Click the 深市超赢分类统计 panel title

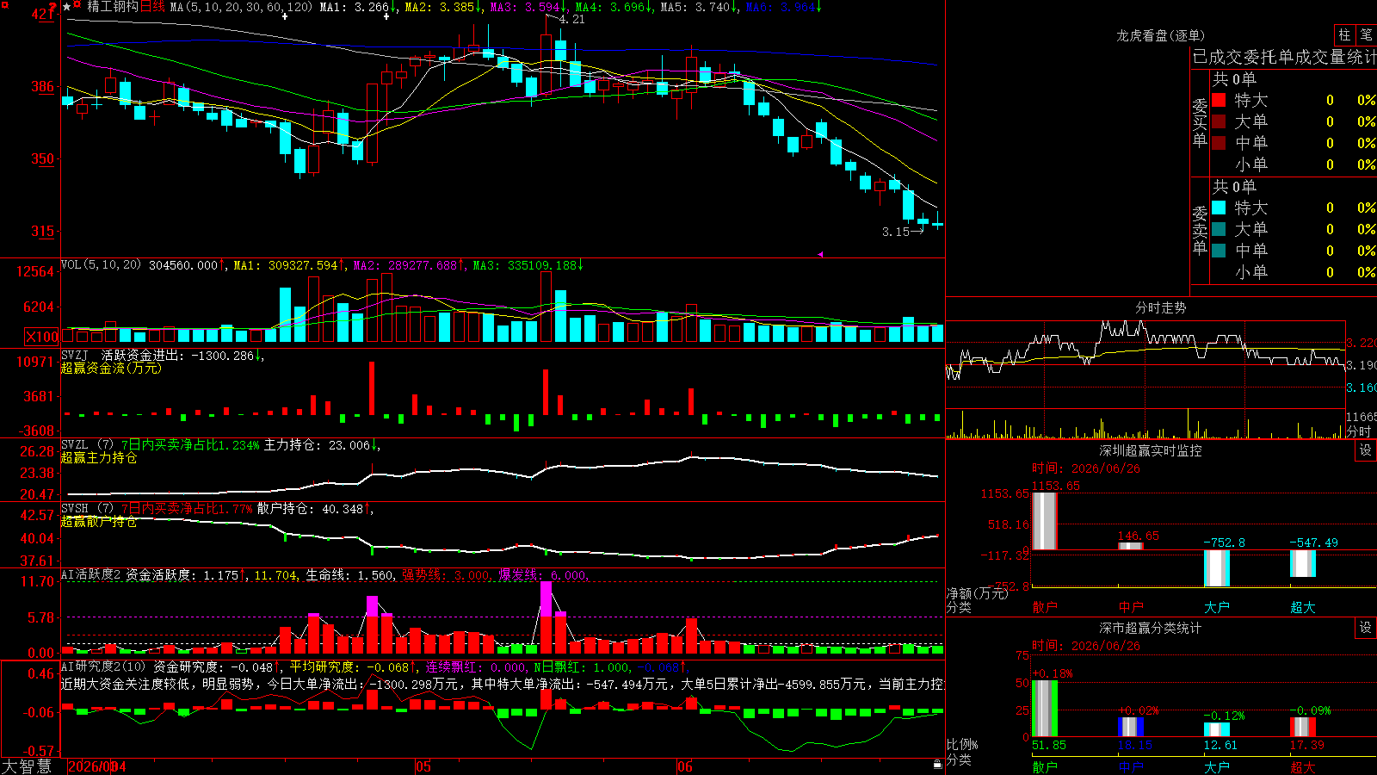(x=1151, y=628)
